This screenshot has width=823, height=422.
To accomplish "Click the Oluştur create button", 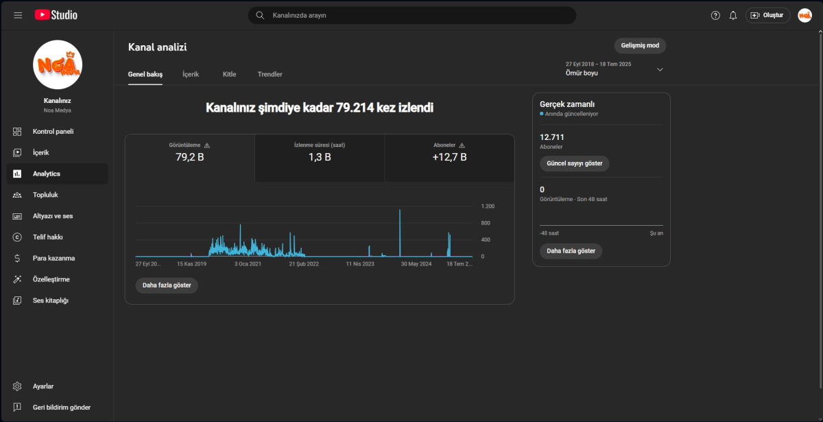I will [767, 15].
